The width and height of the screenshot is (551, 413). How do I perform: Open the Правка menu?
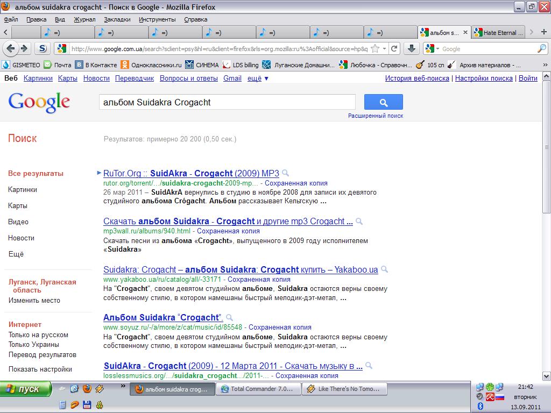pos(37,20)
